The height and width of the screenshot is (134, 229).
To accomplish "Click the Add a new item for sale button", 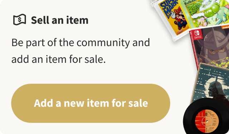I will pyautogui.click(x=91, y=103).
